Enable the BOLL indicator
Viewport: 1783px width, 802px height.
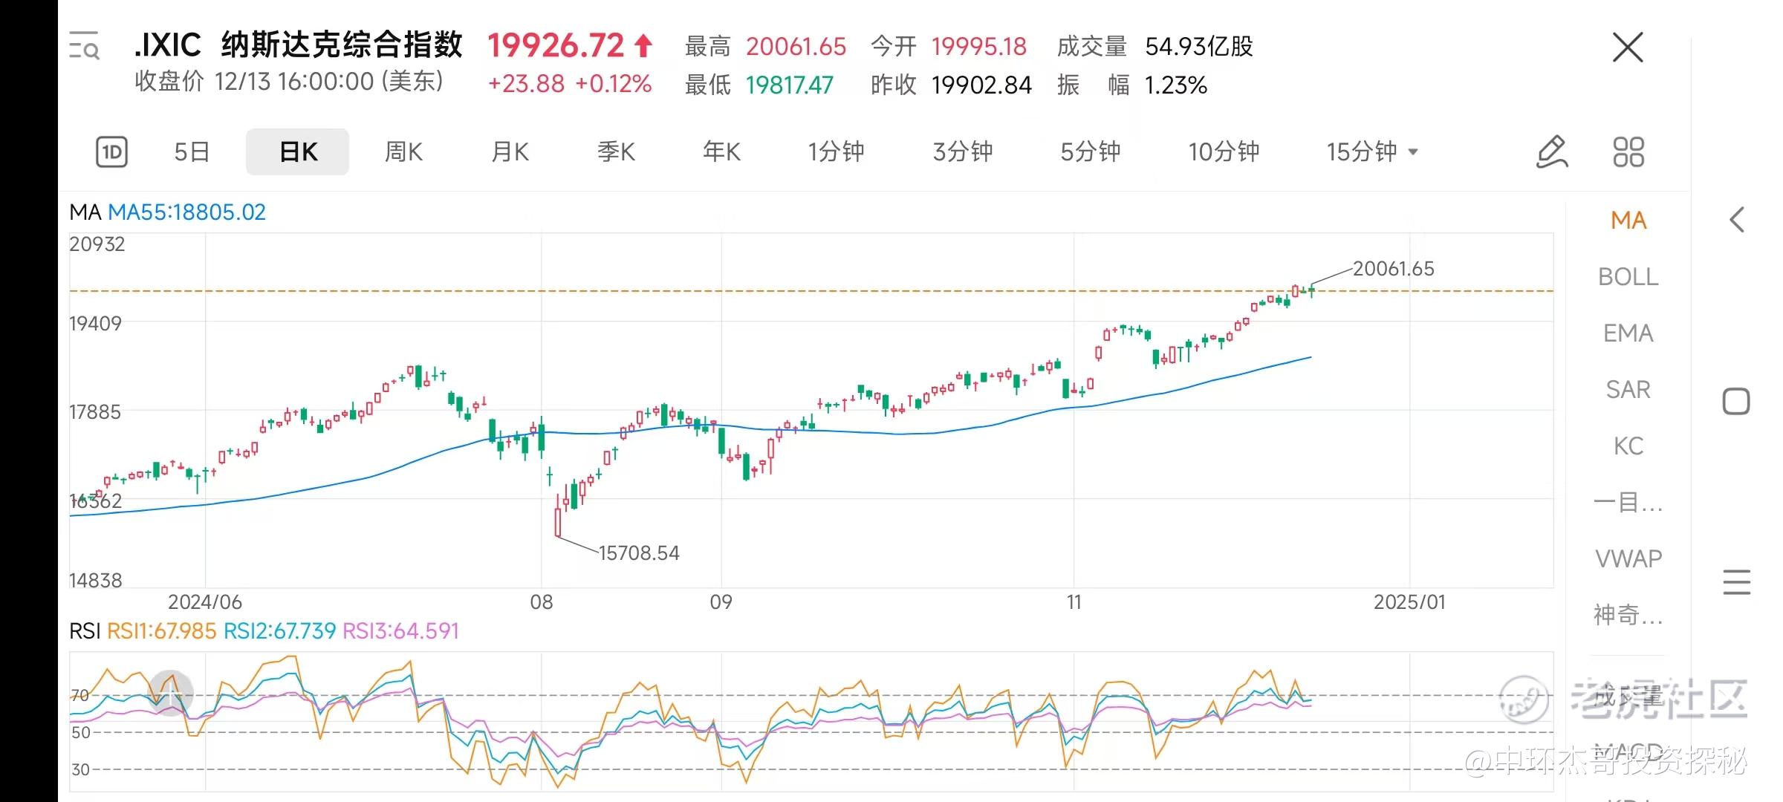[x=1628, y=277]
